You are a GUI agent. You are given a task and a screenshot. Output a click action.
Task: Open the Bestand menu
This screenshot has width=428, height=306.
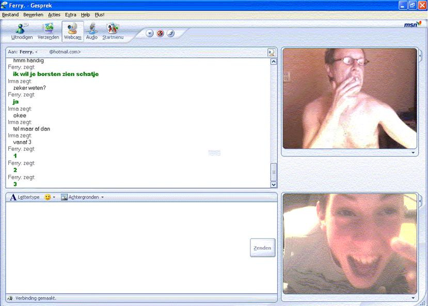pyautogui.click(x=10, y=15)
